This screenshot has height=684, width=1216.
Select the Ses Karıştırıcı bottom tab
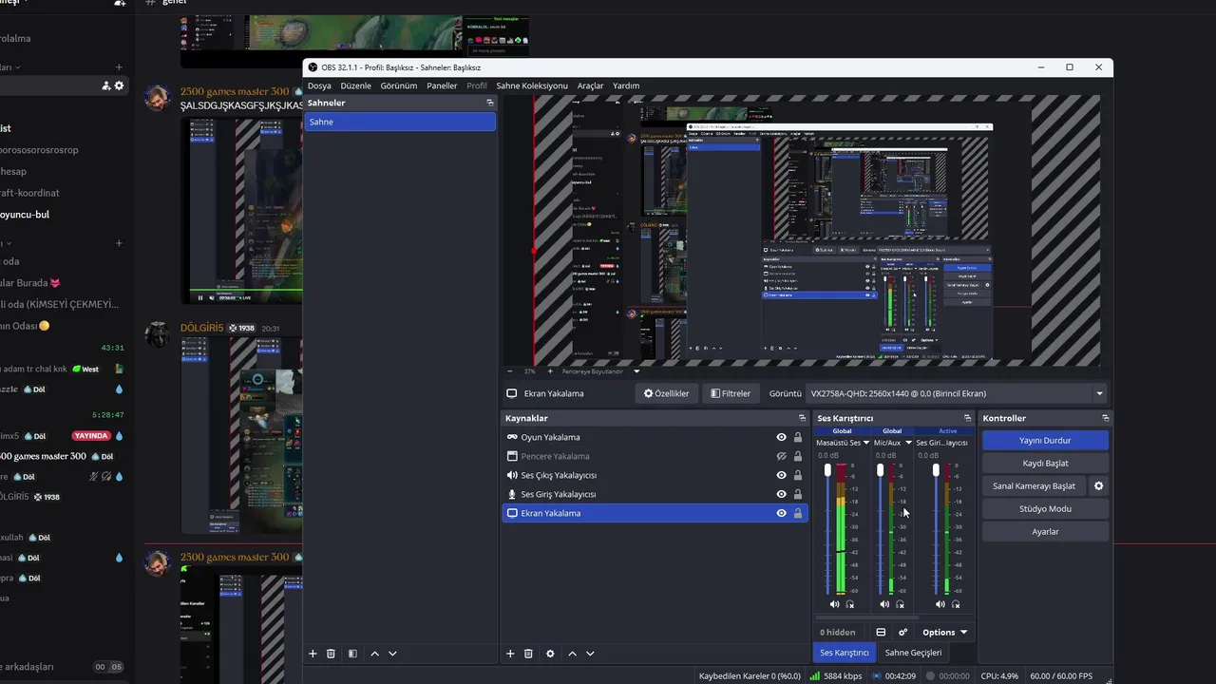(845, 653)
